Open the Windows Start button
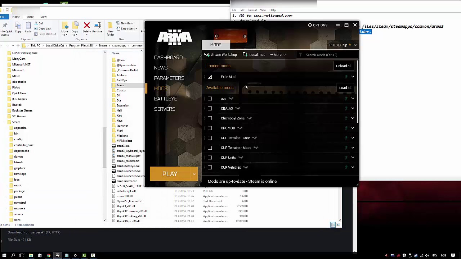Screen dimensions: 461x259 (x=4, y=255)
